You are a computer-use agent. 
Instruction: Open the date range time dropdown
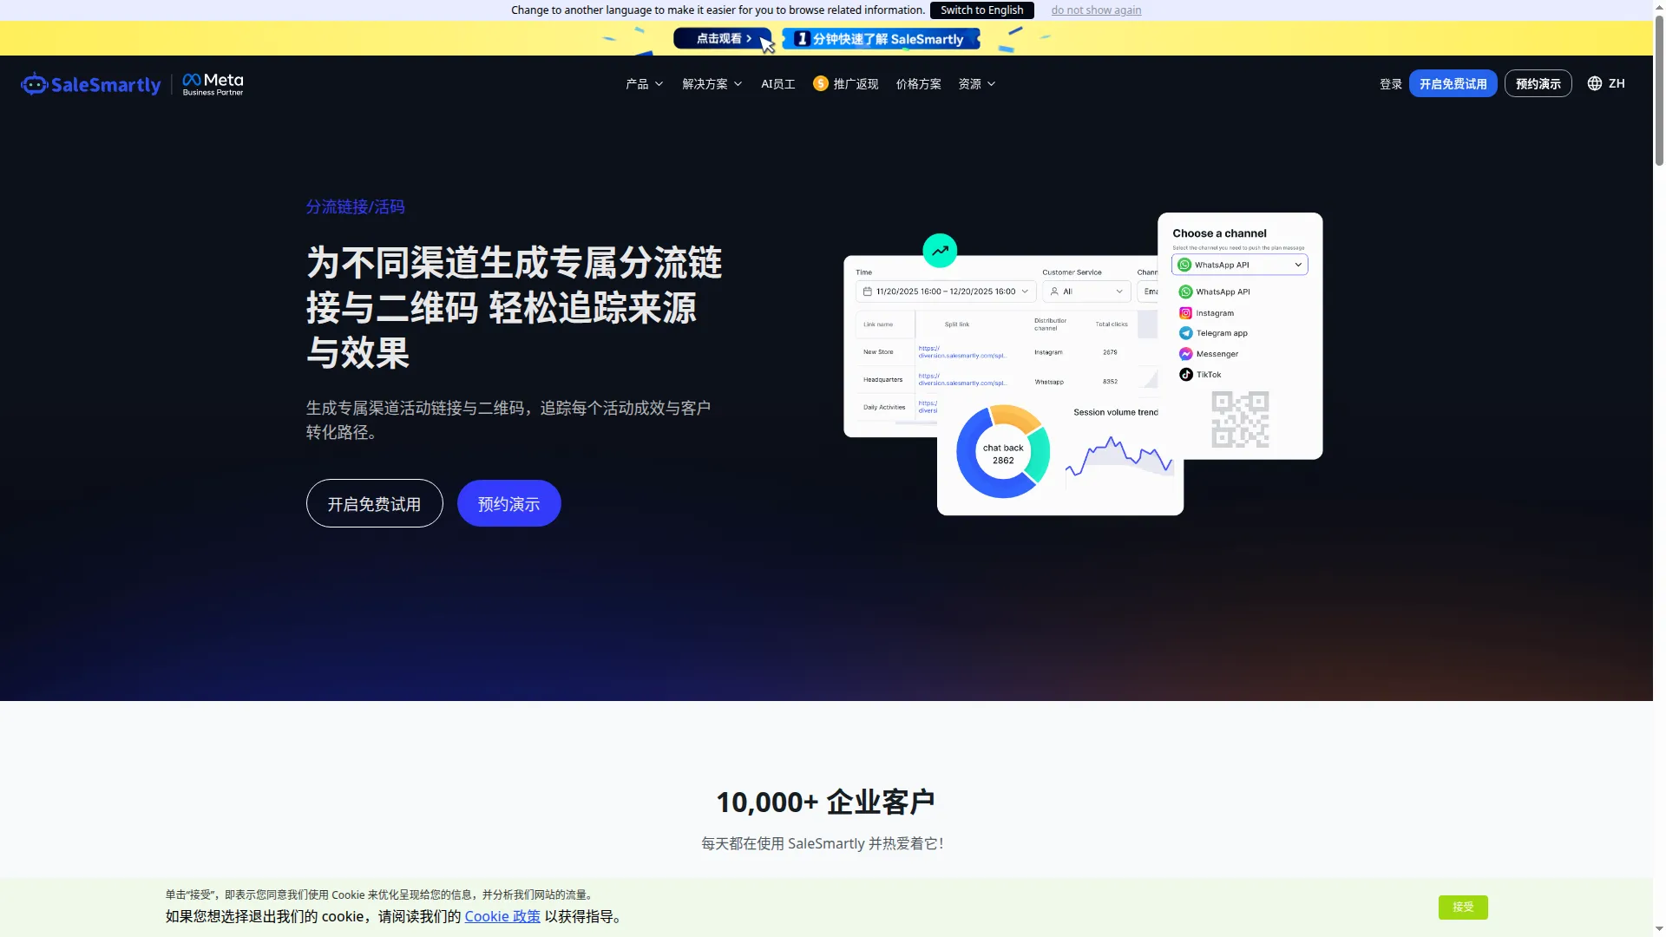(x=946, y=292)
